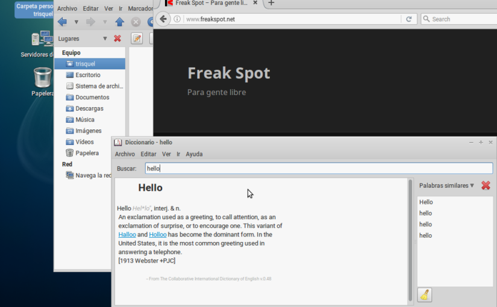Click the dictionary definition scrollbar
497x307 pixels.
coord(411,240)
